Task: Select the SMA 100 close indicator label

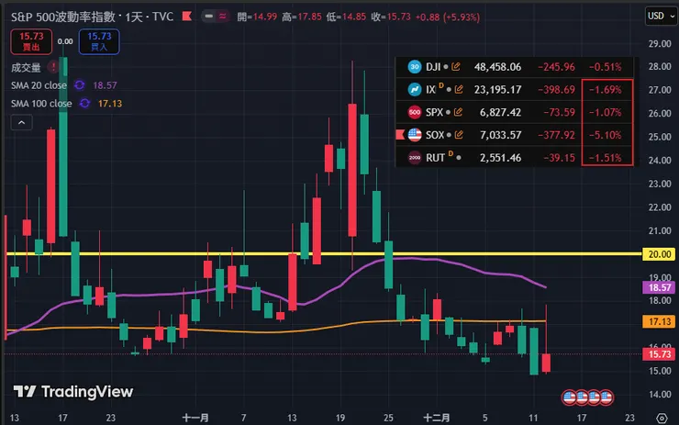Action: [x=41, y=104]
